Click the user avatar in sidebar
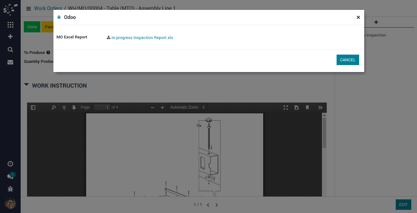The width and height of the screenshot is (417, 213). (x=10, y=204)
